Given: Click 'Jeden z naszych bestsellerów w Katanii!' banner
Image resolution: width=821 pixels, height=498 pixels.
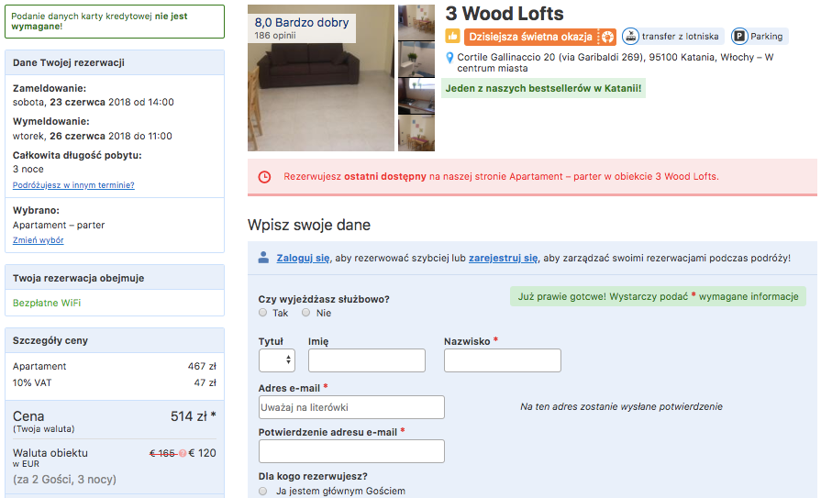Looking at the screenshot, I should [x=543, y=88].
